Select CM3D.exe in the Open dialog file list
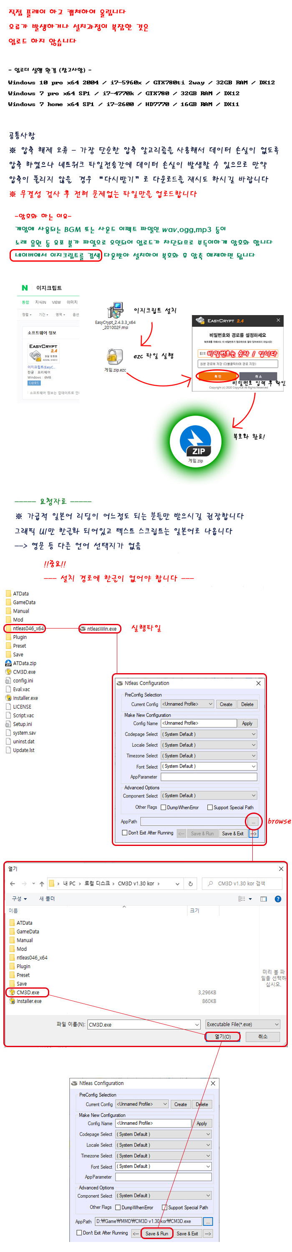This screenshot has width=292, height=1252. 28,992
